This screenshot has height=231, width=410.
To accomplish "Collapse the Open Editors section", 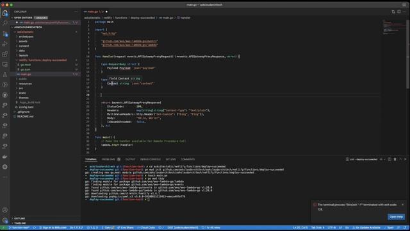I will tap(23, 17).
